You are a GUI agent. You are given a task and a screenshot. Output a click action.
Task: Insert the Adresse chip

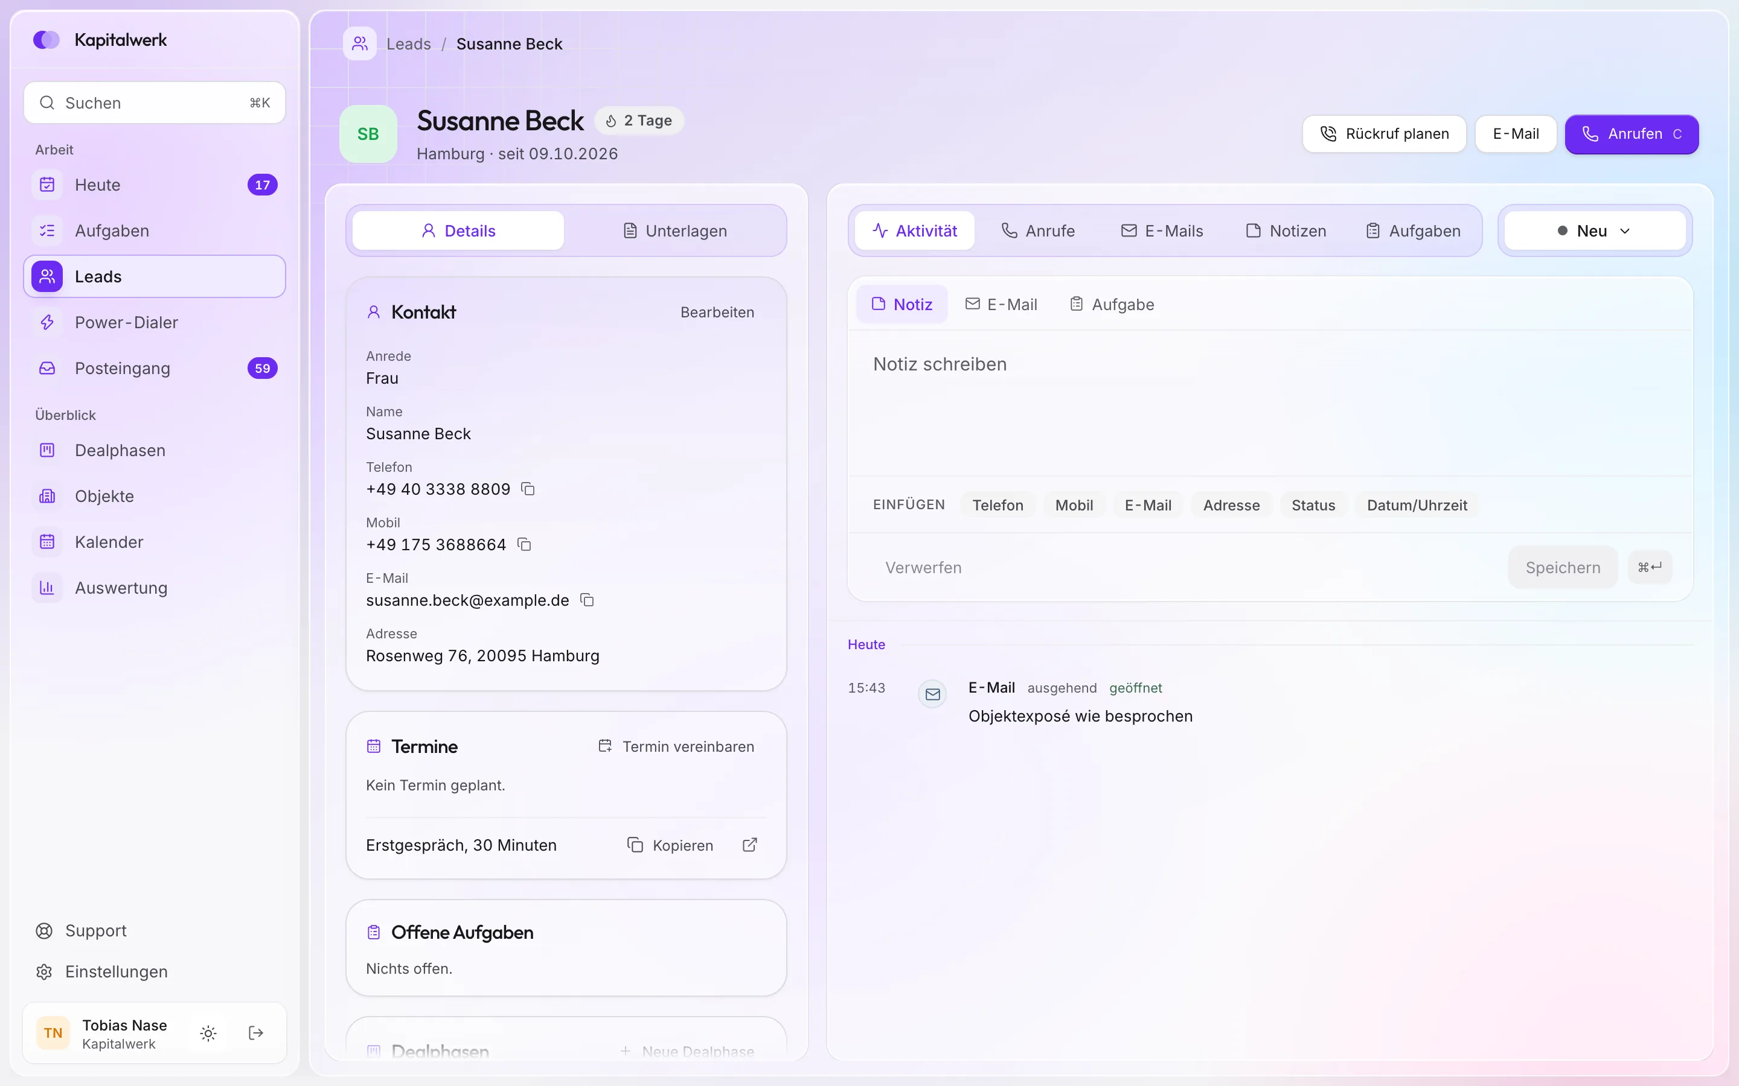click(1231, 505)
